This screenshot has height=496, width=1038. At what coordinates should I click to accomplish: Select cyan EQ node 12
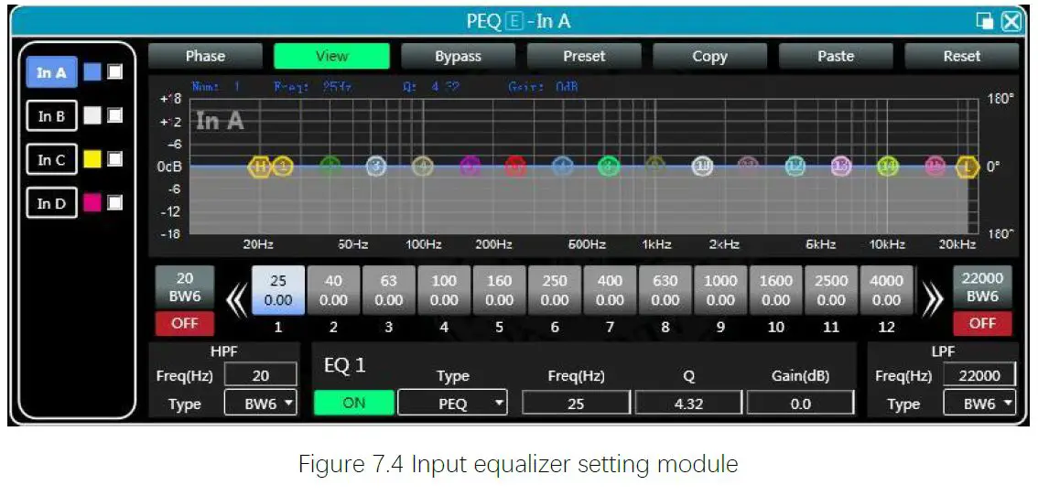(795, 167)
